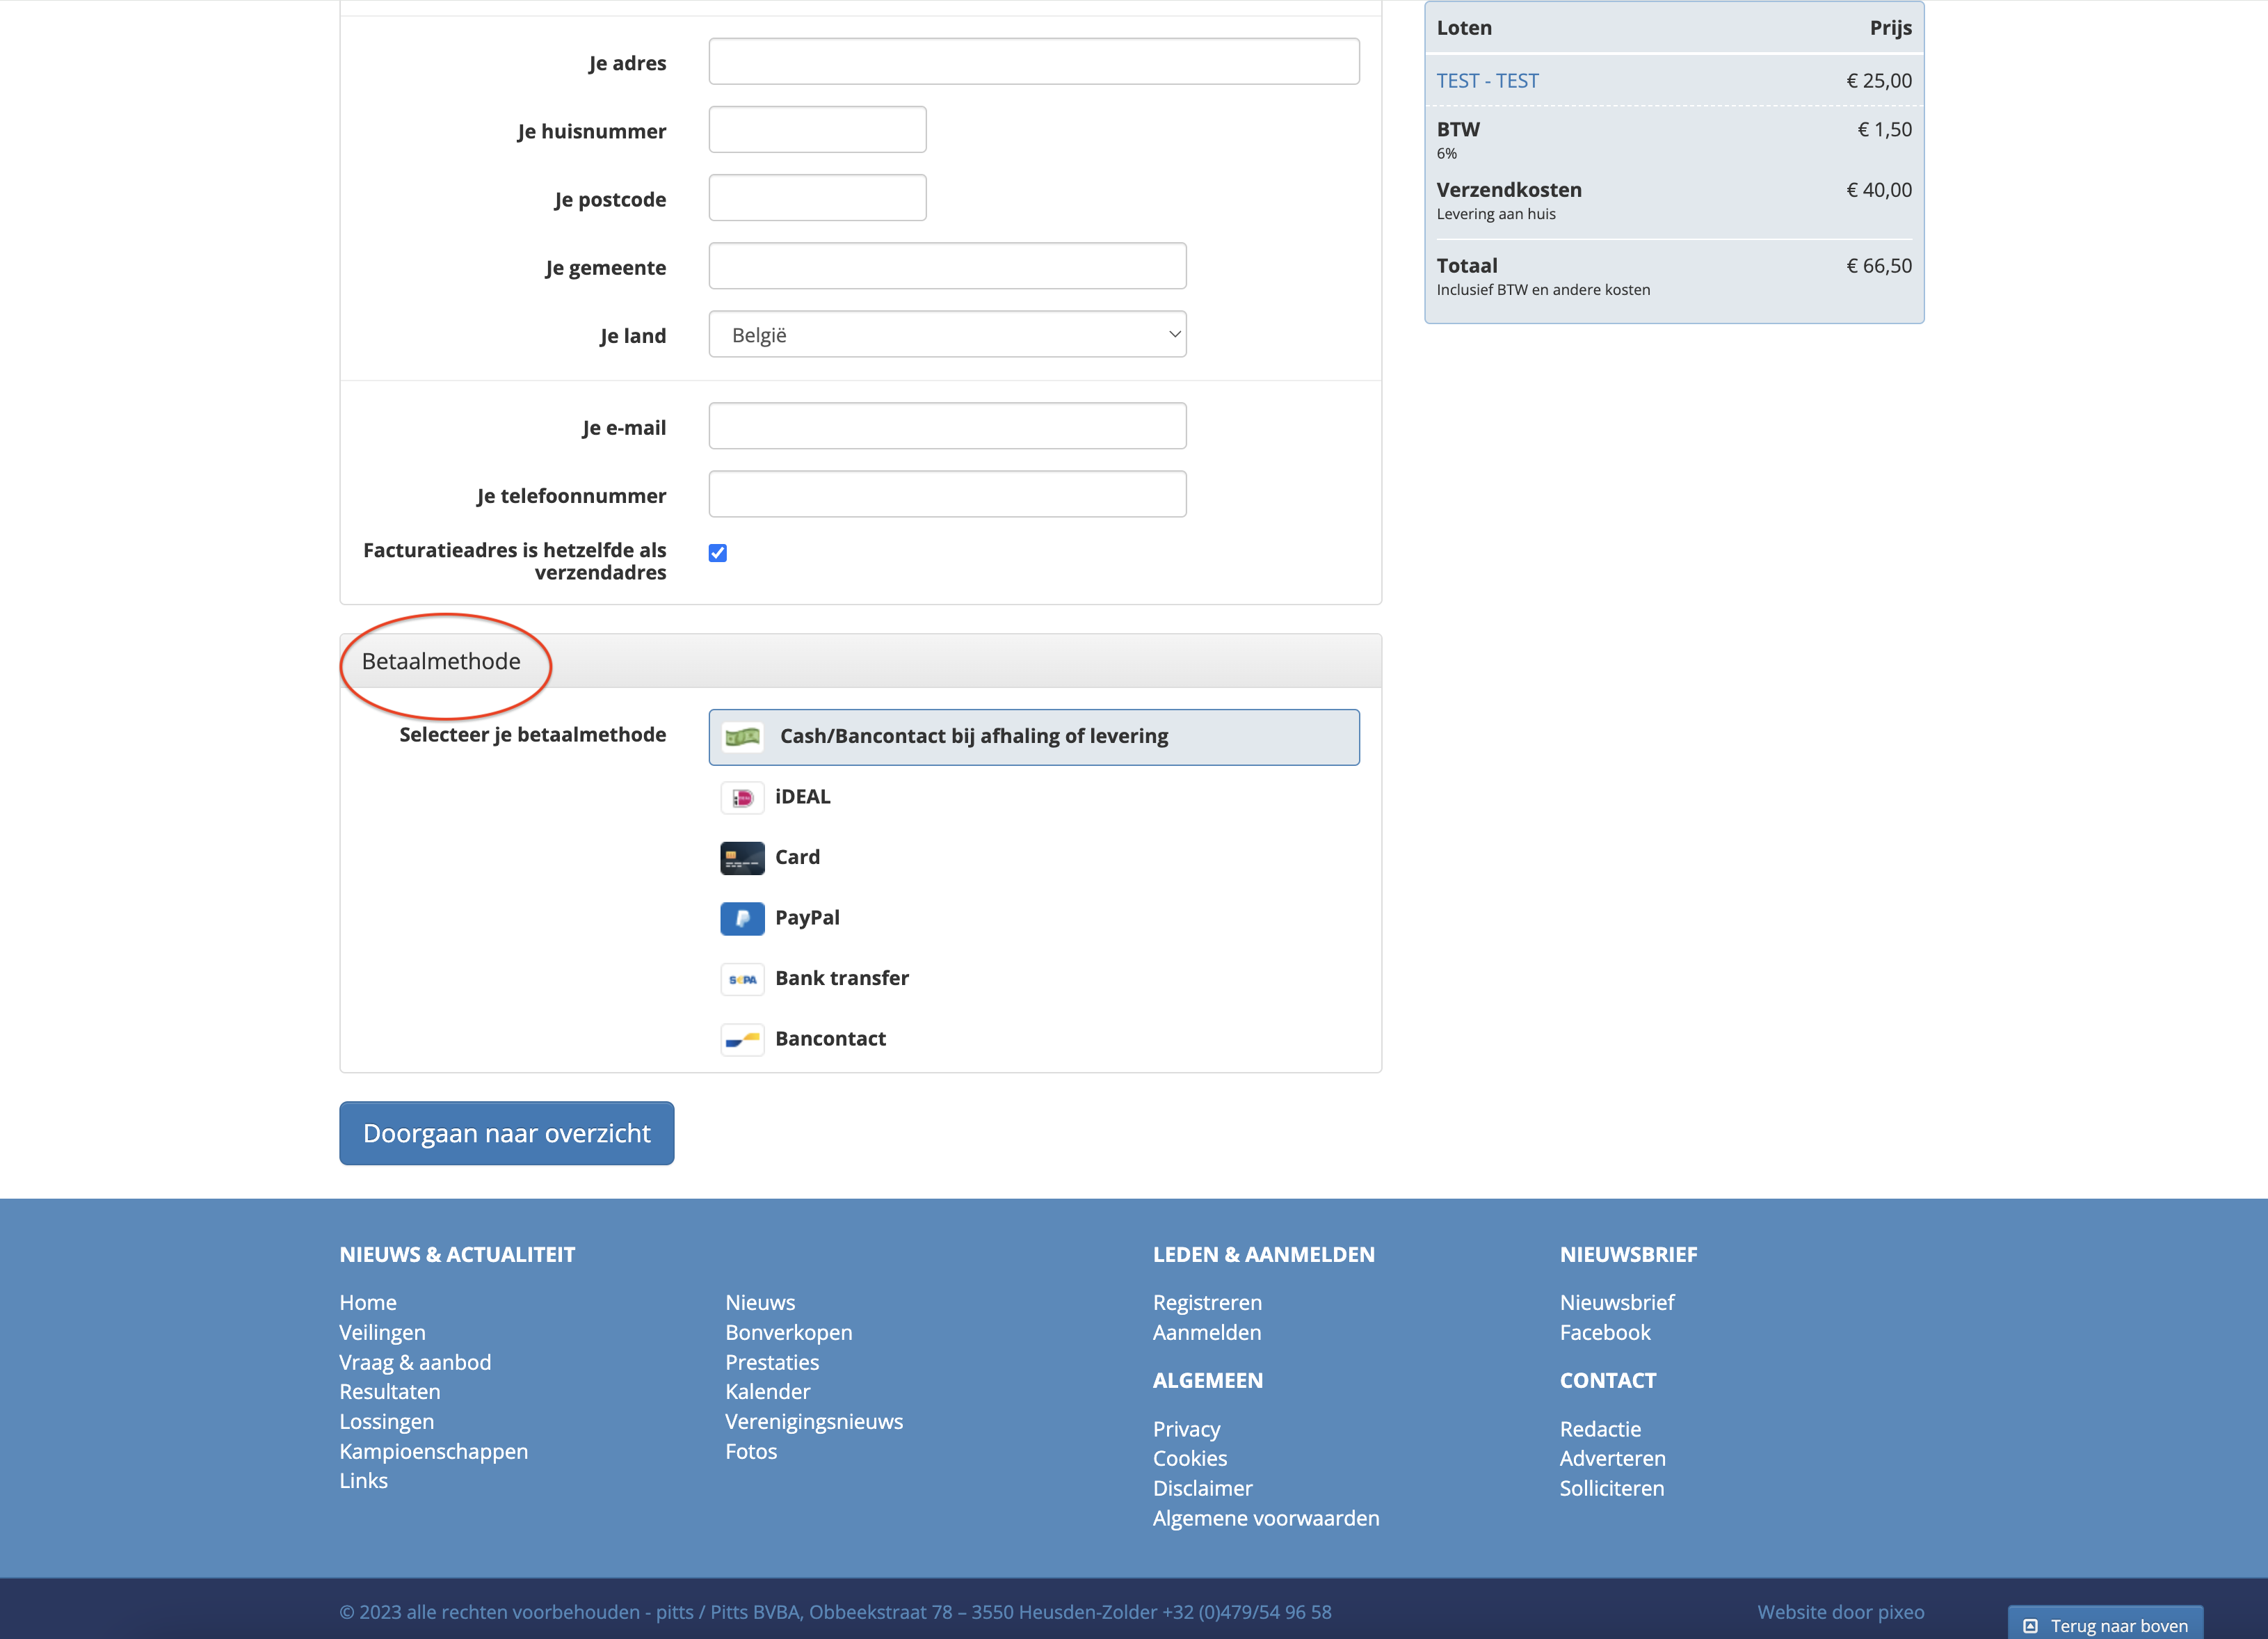Choose the PayPal logo icon

tap(742, 918)
